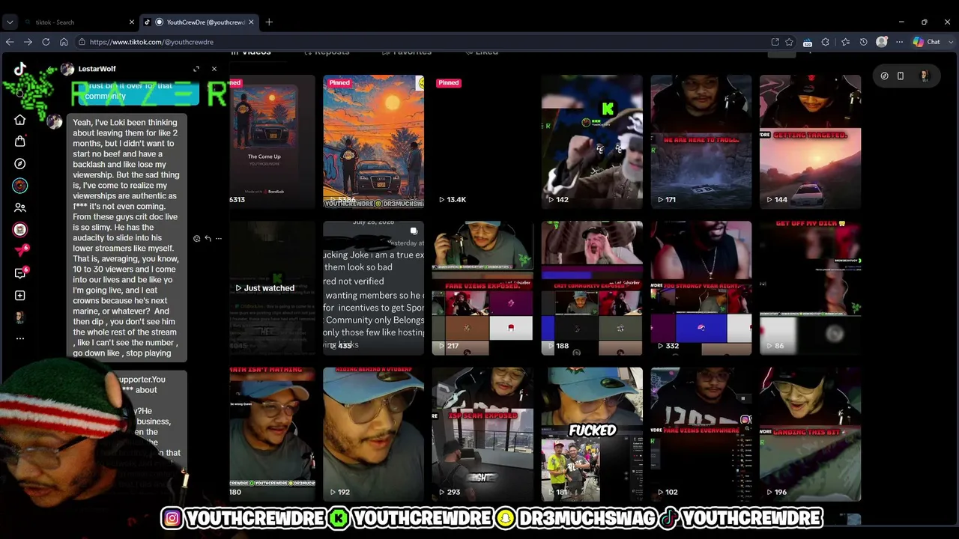Open the browser profile avatar
959x539 pixels.
(882, 42)
